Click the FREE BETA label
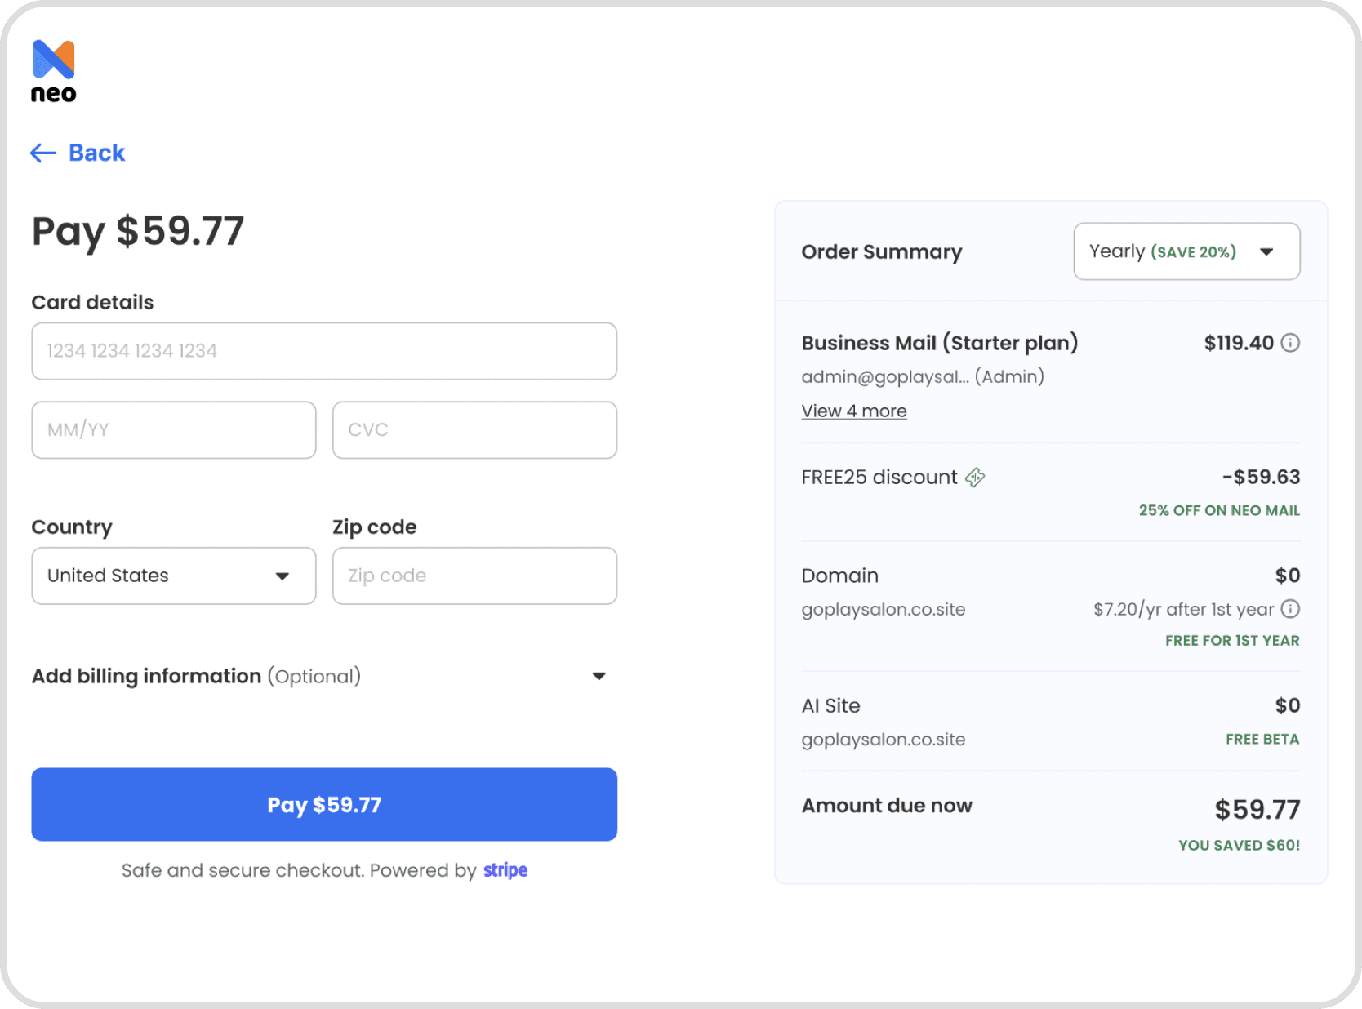1362x1009 pixels. tap(1262, 739)
